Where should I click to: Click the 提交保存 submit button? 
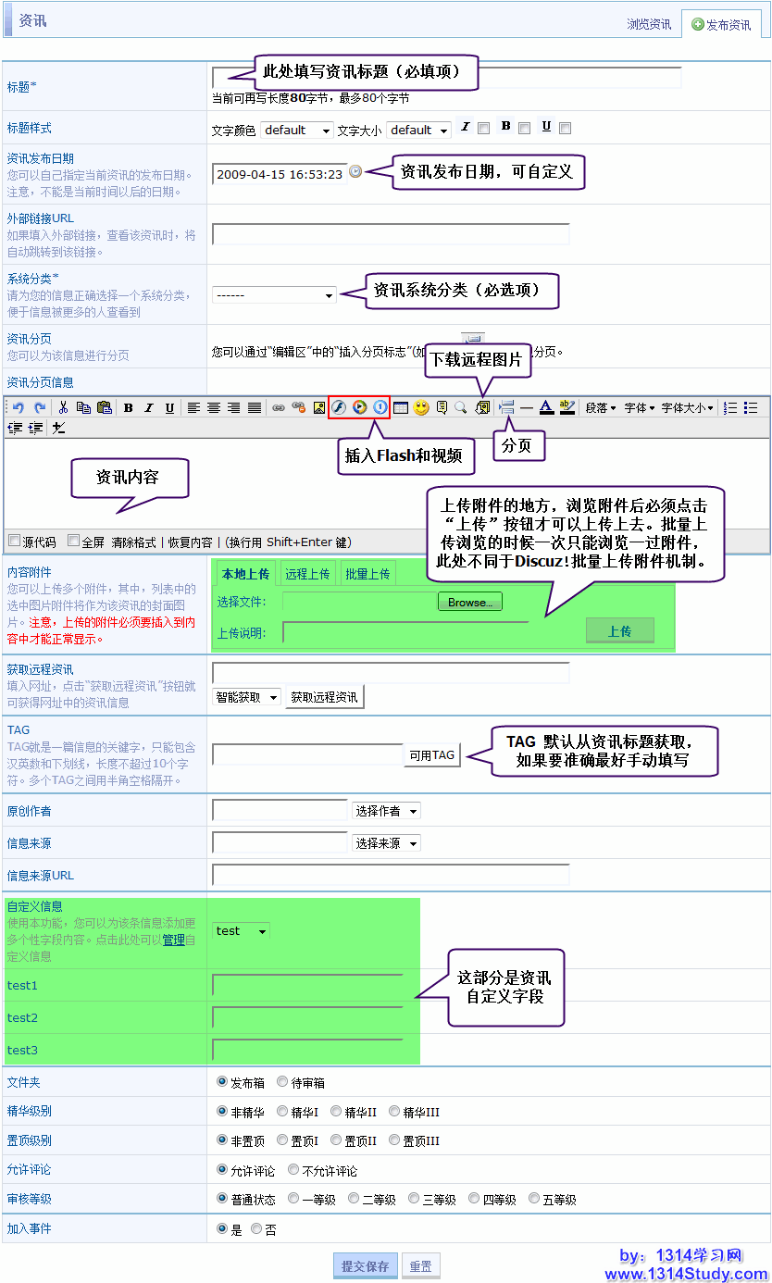coord(366,1266)
